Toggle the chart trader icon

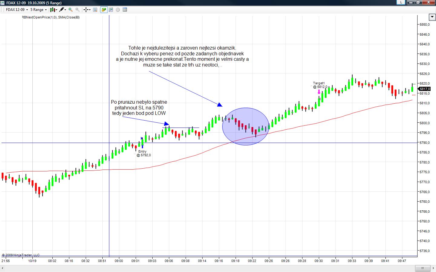tap(104, 10)
